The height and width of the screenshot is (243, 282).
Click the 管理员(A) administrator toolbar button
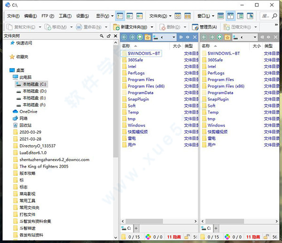tap(204, 27)
